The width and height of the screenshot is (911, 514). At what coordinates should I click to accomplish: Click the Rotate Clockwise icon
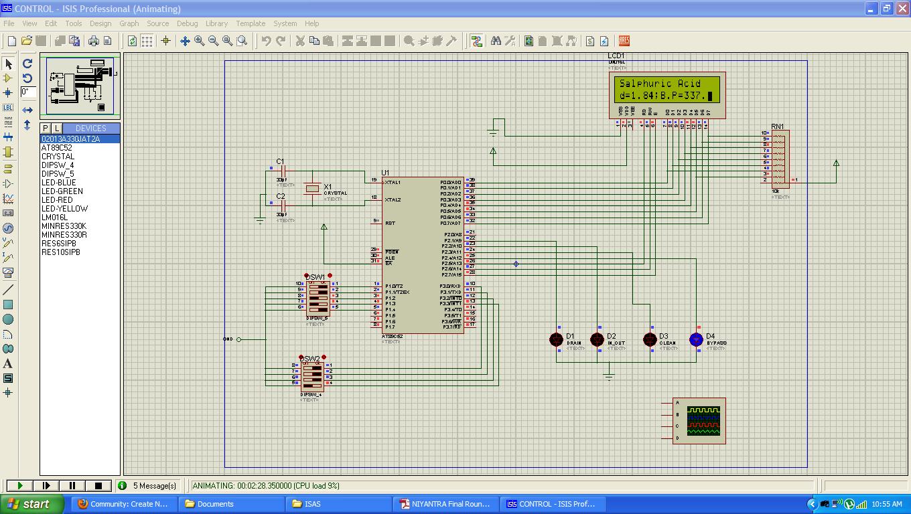[x=27, y=64]
